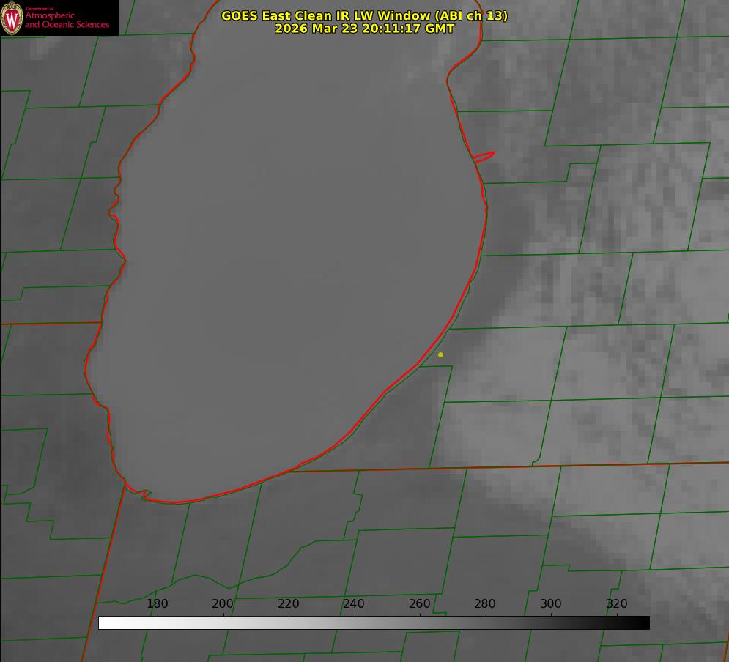Click the 280 colorbar tick label
Image resolution: width=729 pixels, height=662 pixels.
tap(485, 603)
